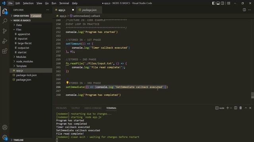Open the Extensions view
The width and height of the screenshot is (254, 142).
click(5, 51)
